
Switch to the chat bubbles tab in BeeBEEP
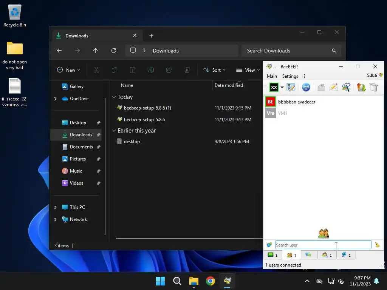coord(309,255)
